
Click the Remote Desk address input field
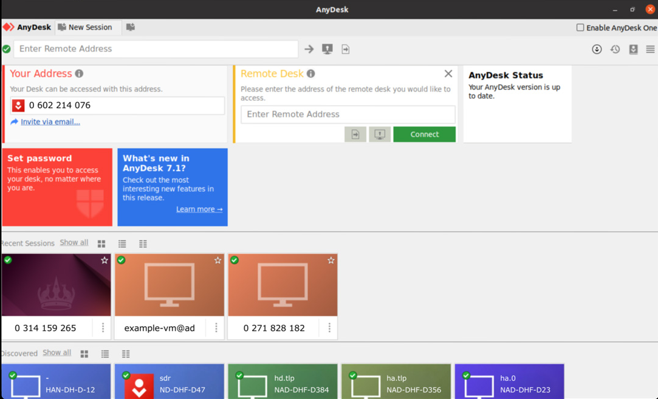(x=348, y=114)
